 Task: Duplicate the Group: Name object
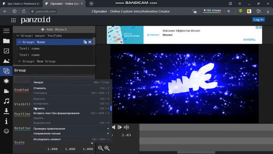coord(85,42)
